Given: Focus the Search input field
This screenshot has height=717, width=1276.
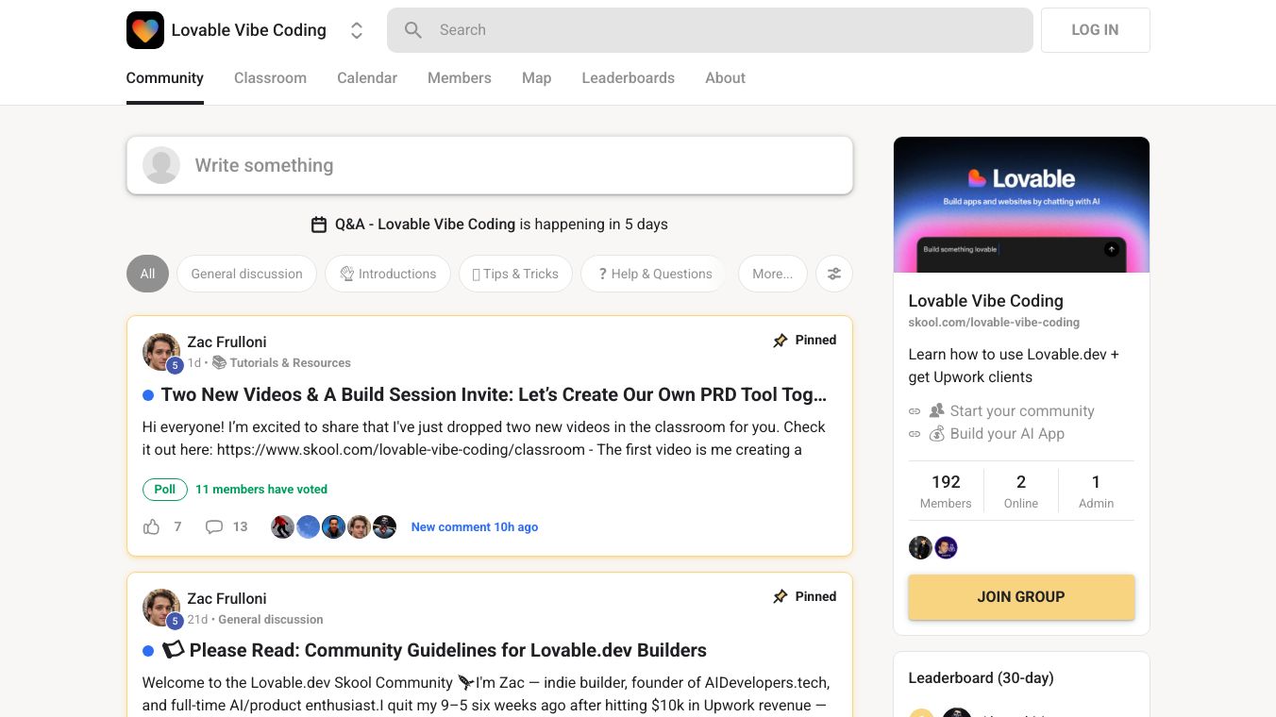Looking at the screenshot, I should 710,30.
